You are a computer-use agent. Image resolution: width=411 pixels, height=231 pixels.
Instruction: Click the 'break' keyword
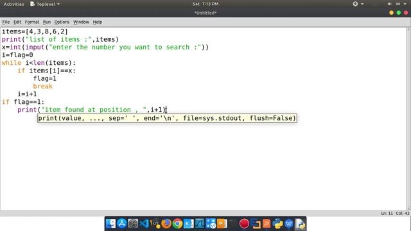click(x=43, y=87)
